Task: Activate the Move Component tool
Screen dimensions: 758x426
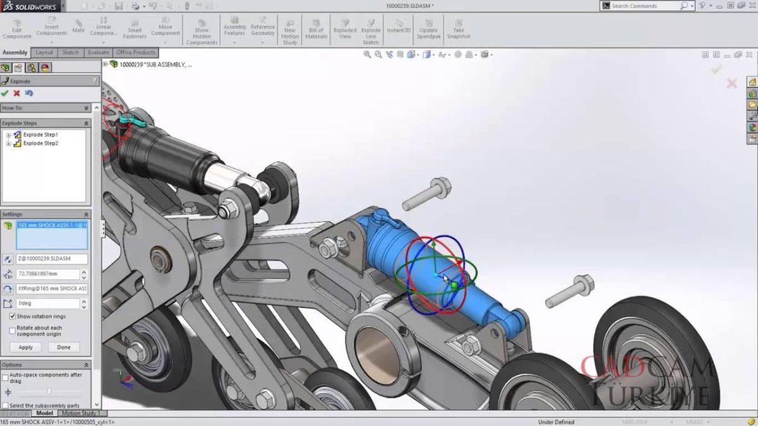Action: coord(165,28)
